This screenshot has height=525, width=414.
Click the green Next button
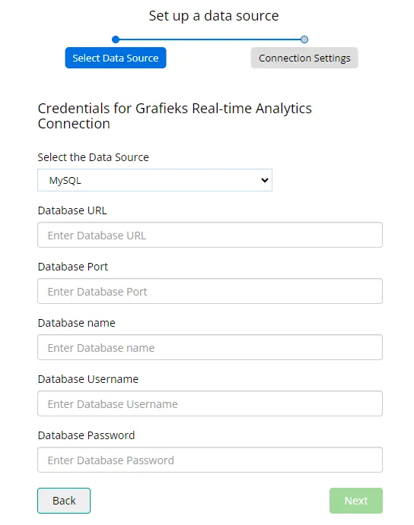coord(356,501)
